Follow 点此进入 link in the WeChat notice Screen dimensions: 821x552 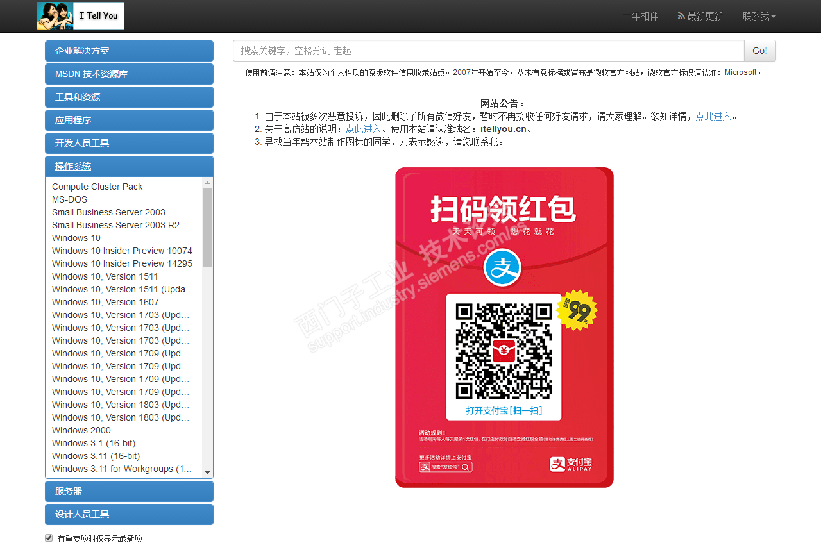coord(713,116)
